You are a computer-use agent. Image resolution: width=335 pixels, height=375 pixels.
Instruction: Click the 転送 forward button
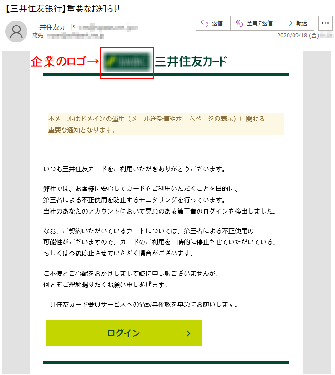click(297, 23)
